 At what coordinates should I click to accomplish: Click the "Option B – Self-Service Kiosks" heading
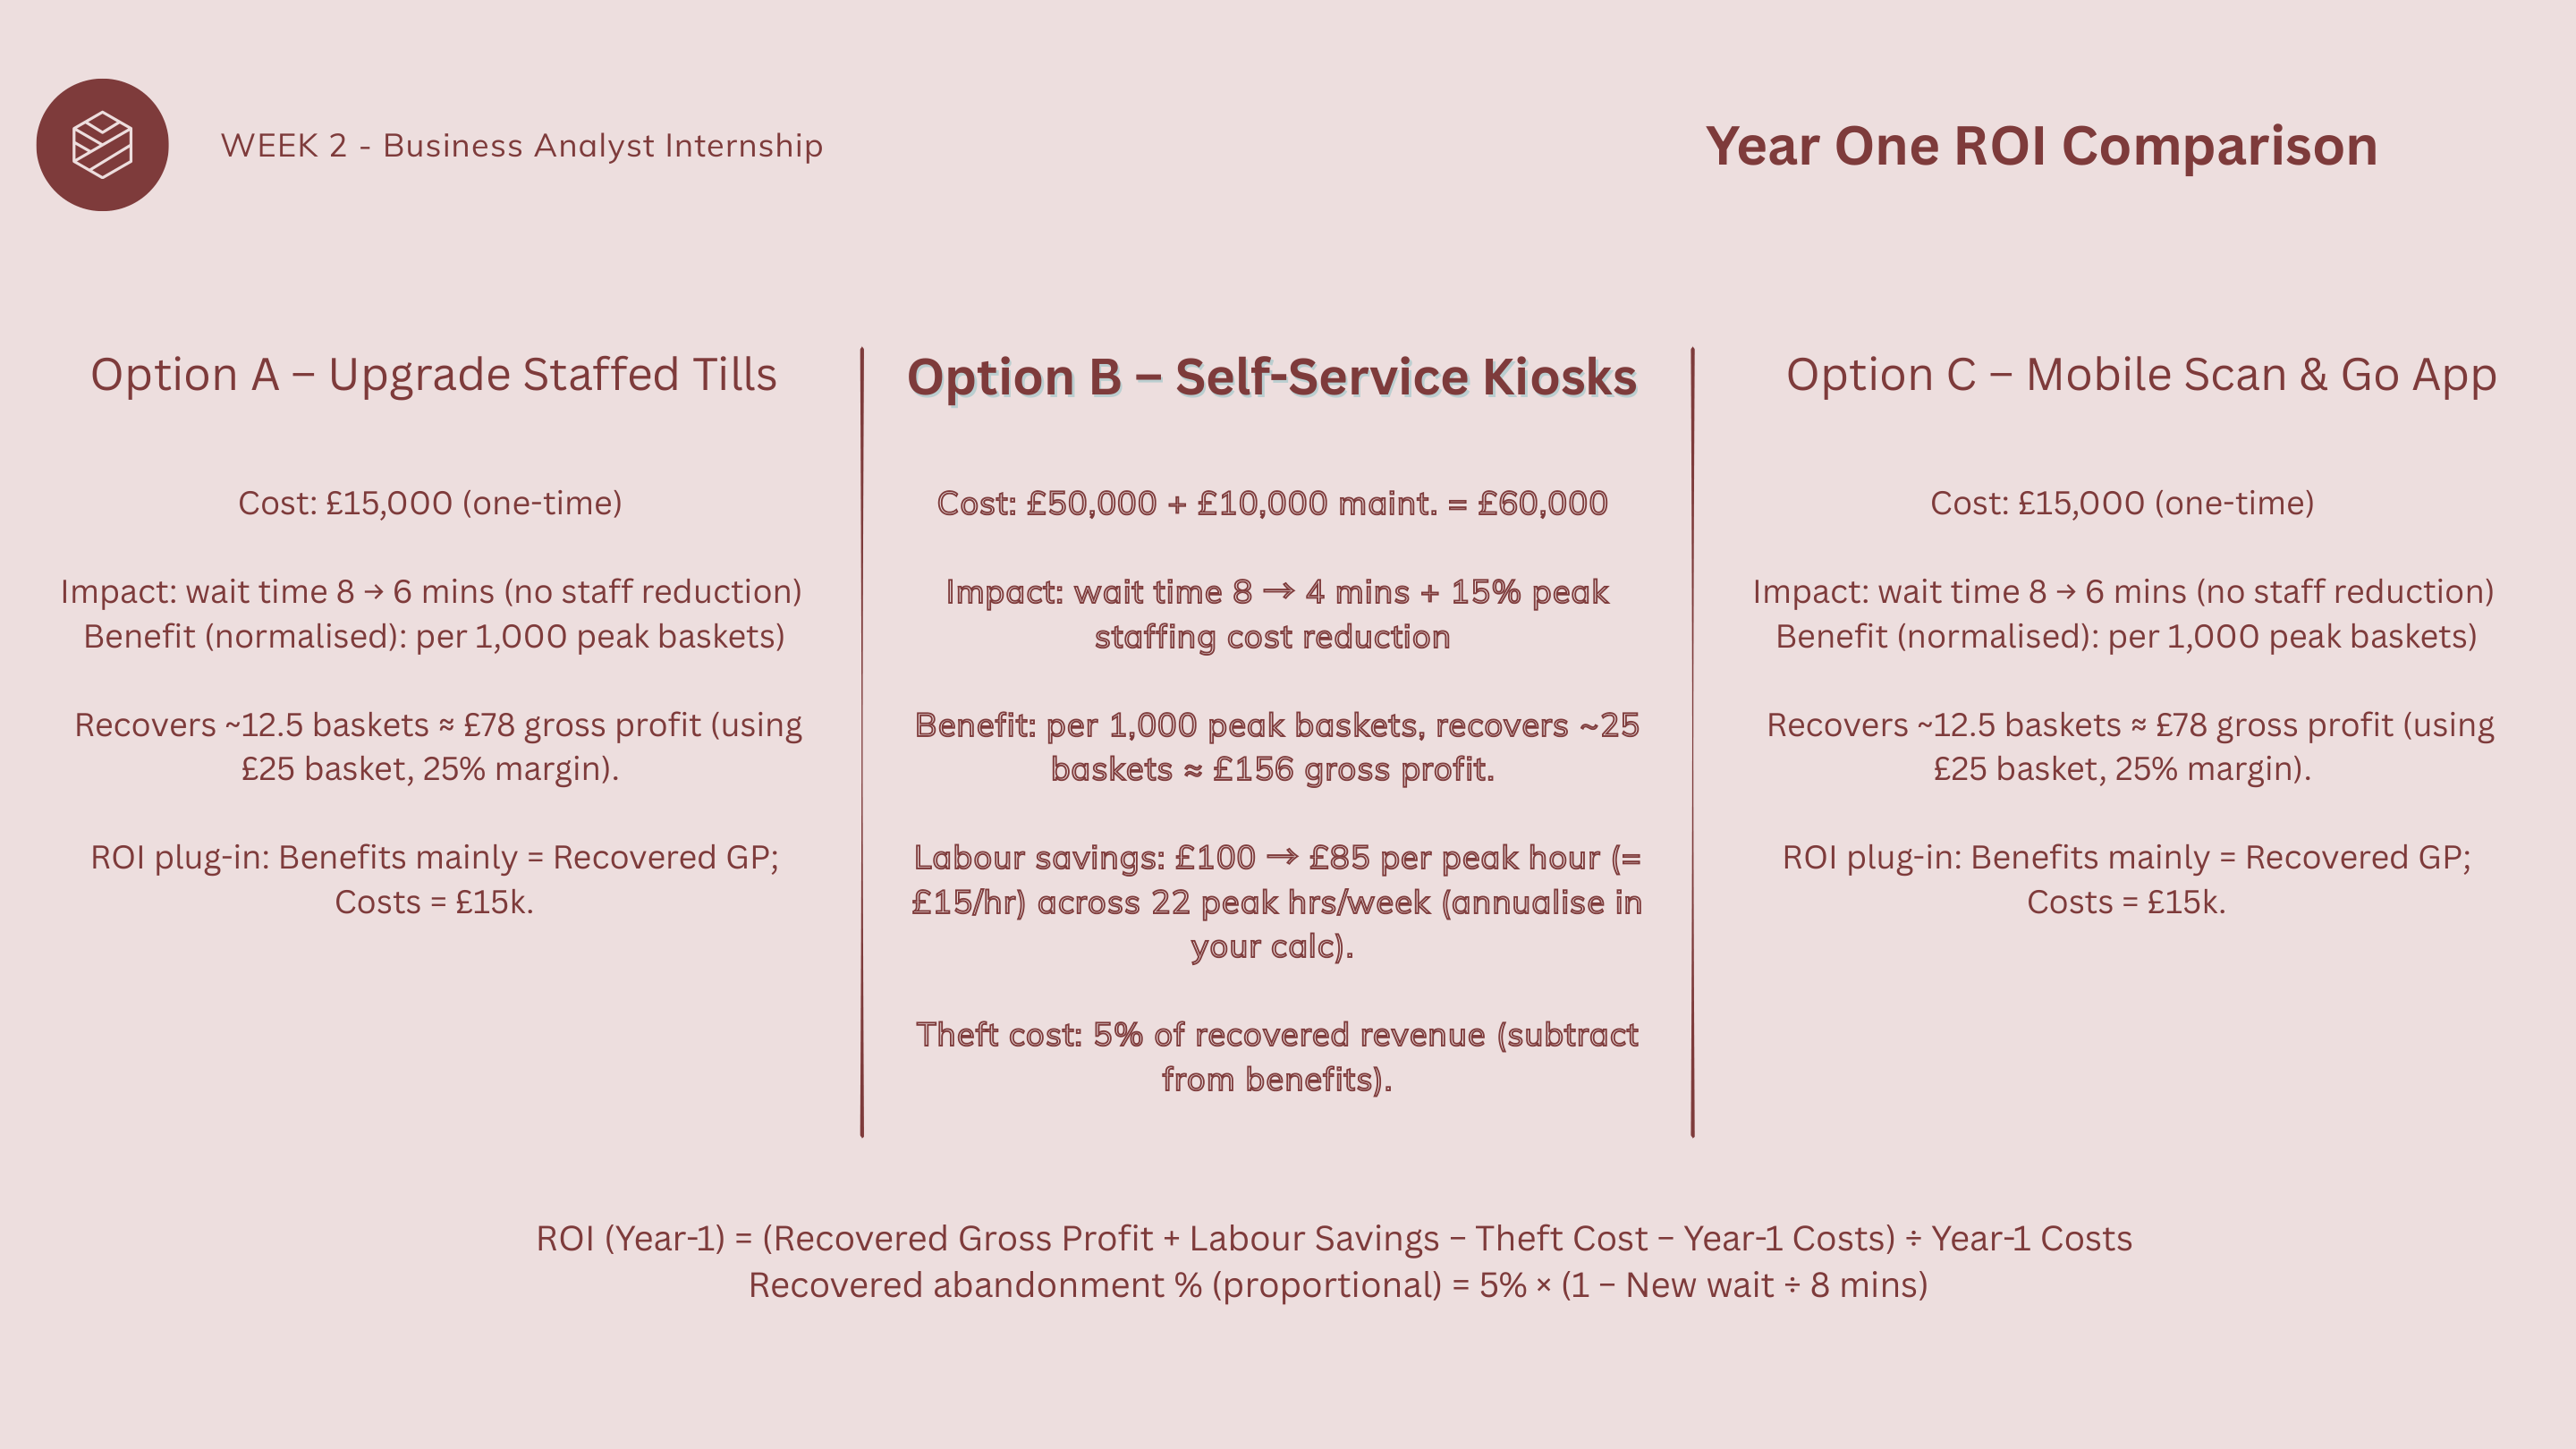(x=1271, y=378)
